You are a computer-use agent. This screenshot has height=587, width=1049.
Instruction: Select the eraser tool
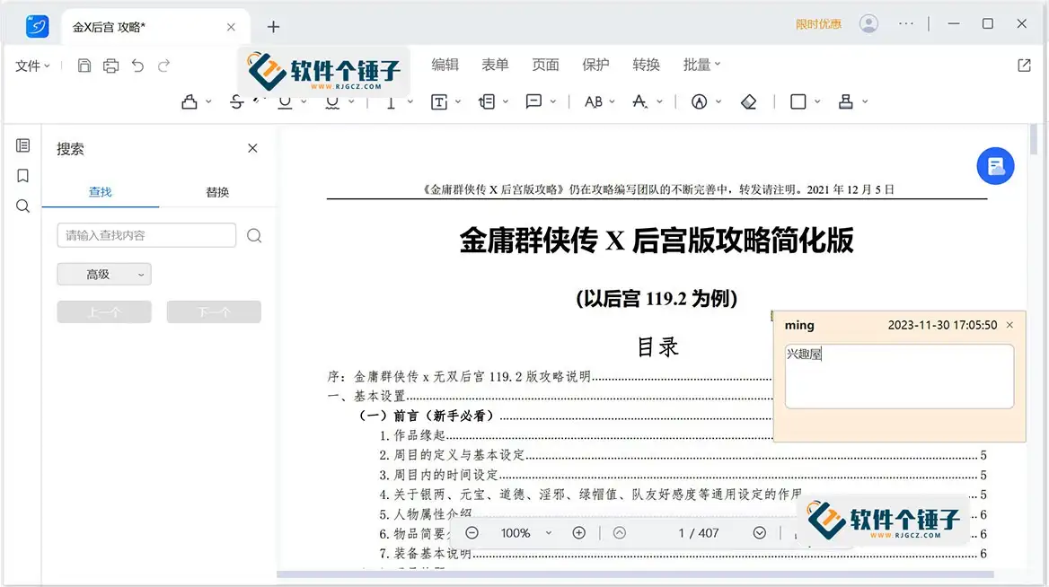[749, 101]
